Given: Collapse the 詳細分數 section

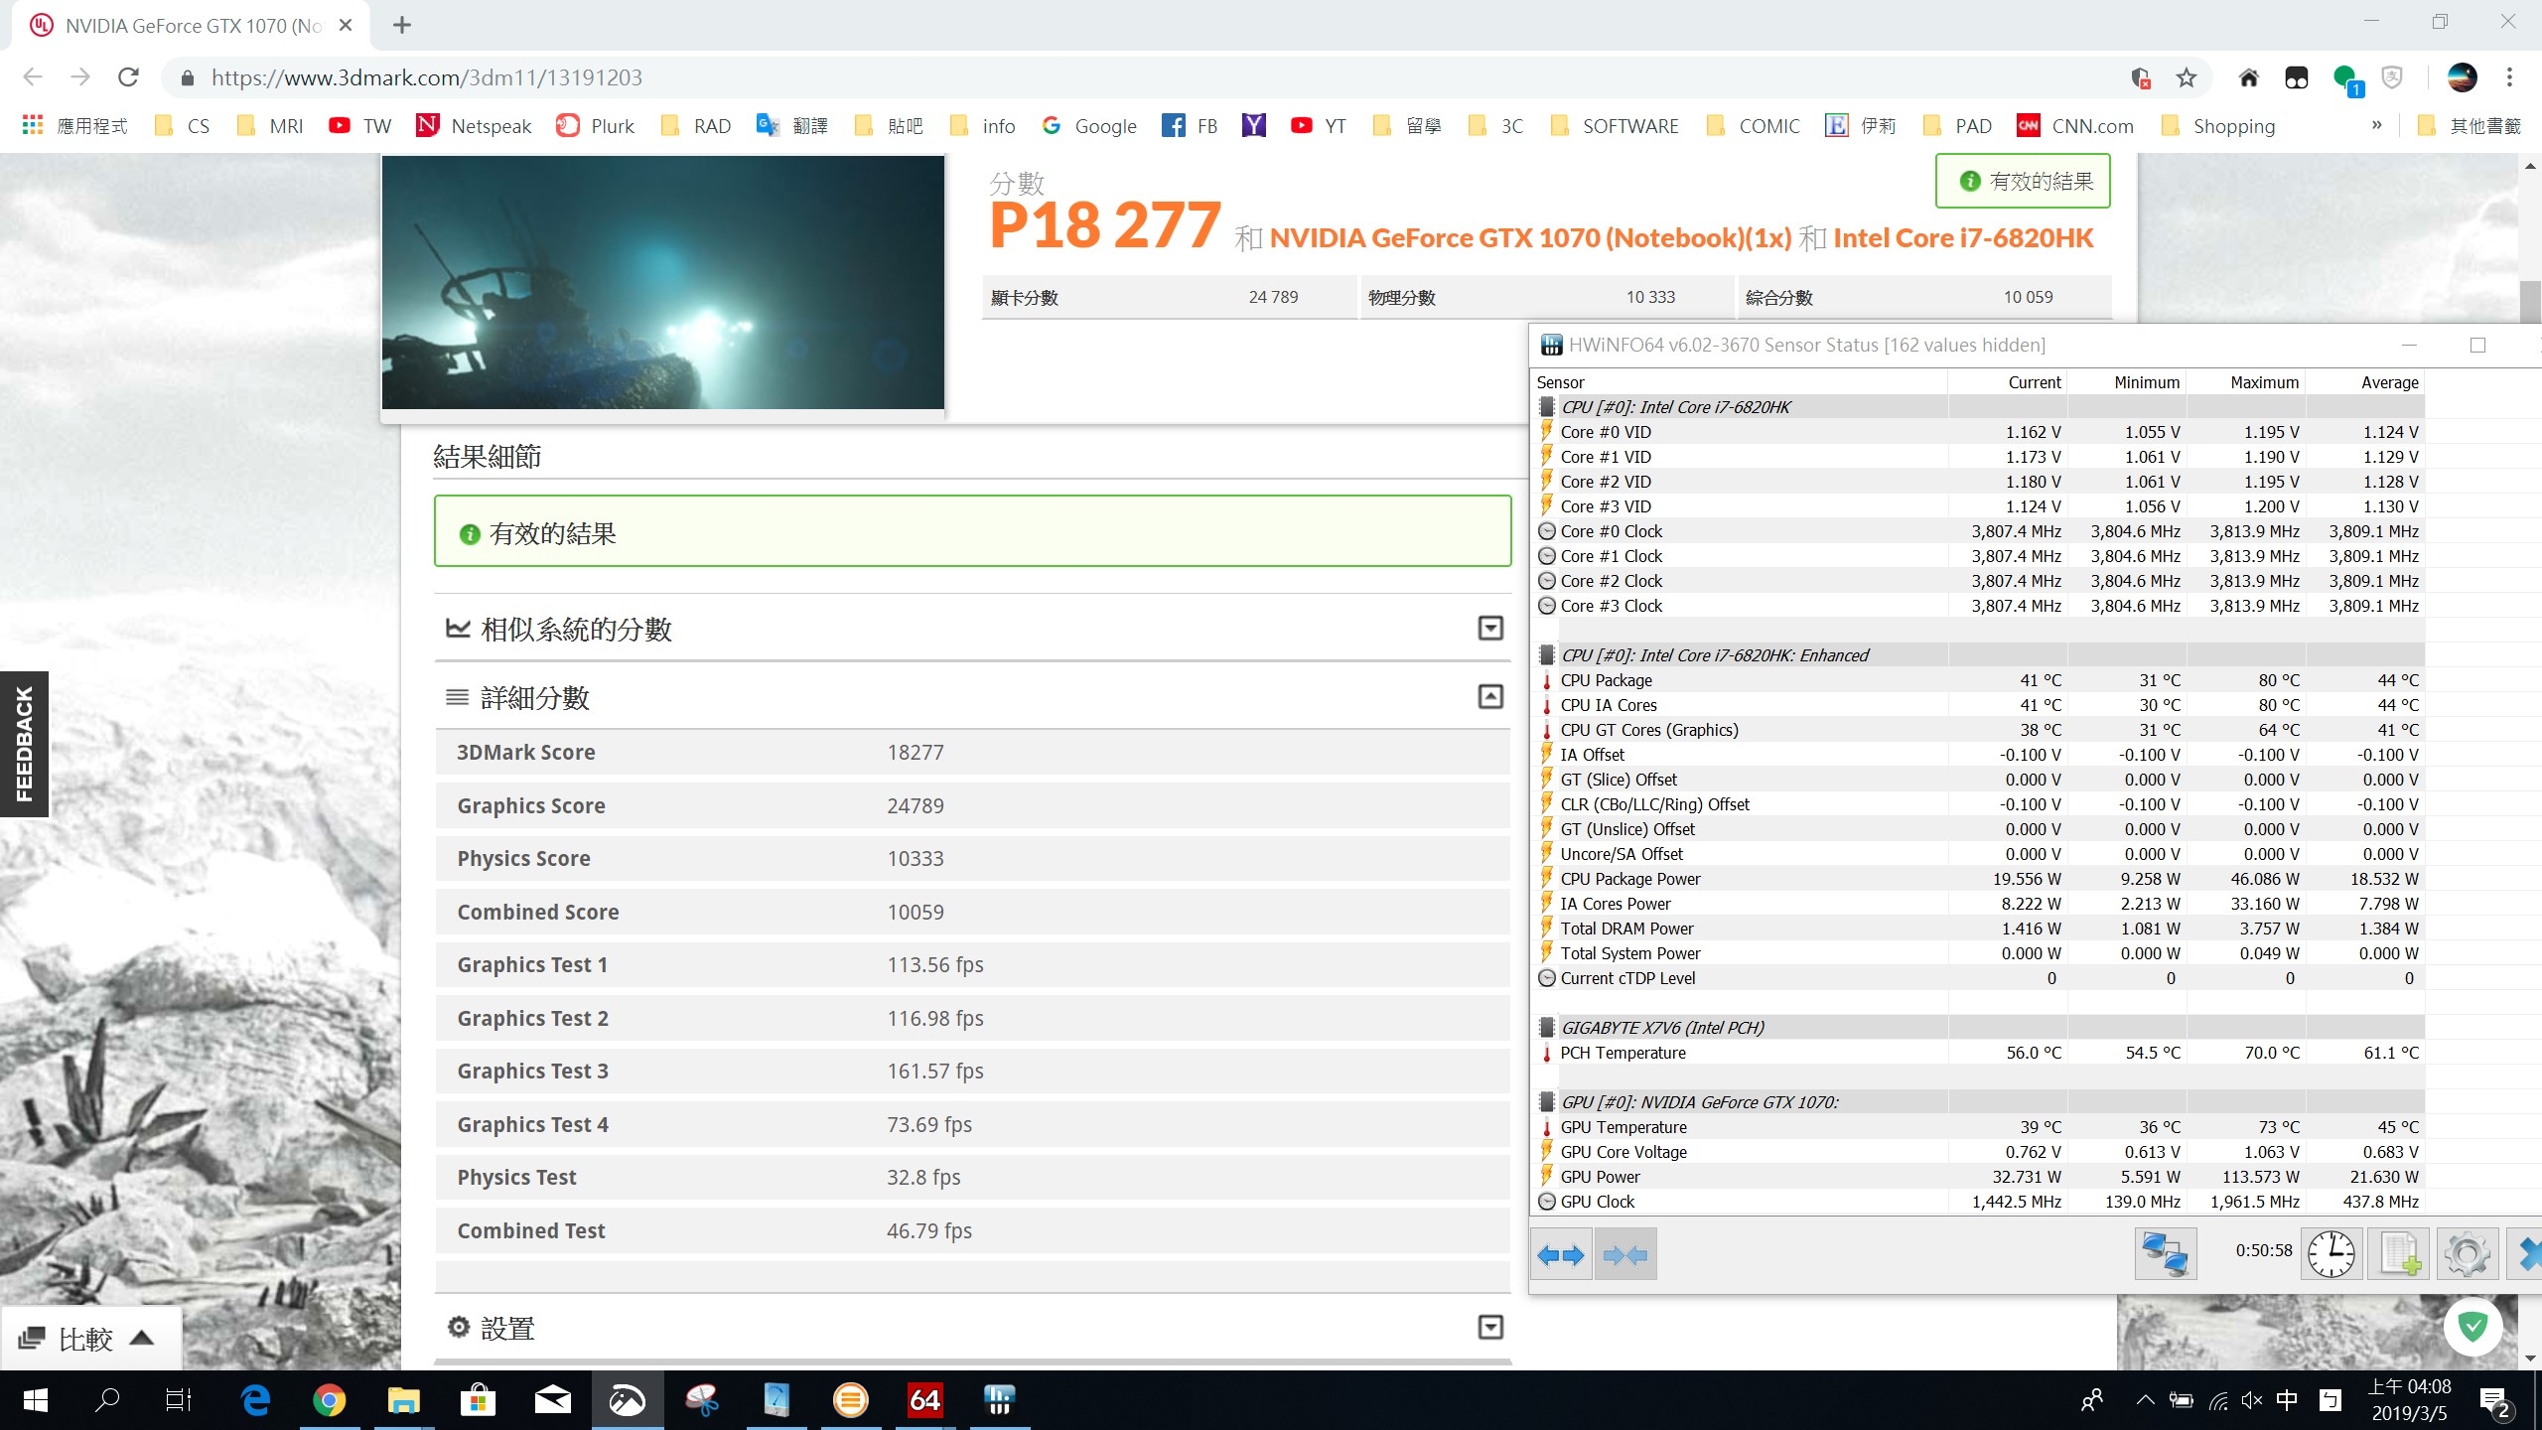Looking at the screenshot, I should coord(1490,696).
